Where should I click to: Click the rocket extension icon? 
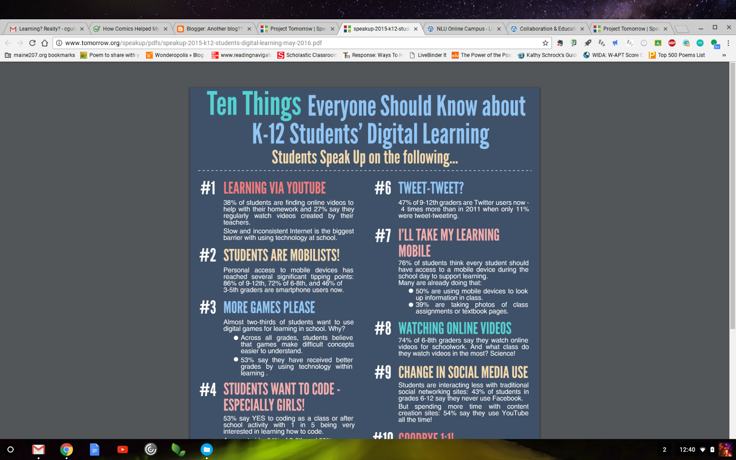588,43
